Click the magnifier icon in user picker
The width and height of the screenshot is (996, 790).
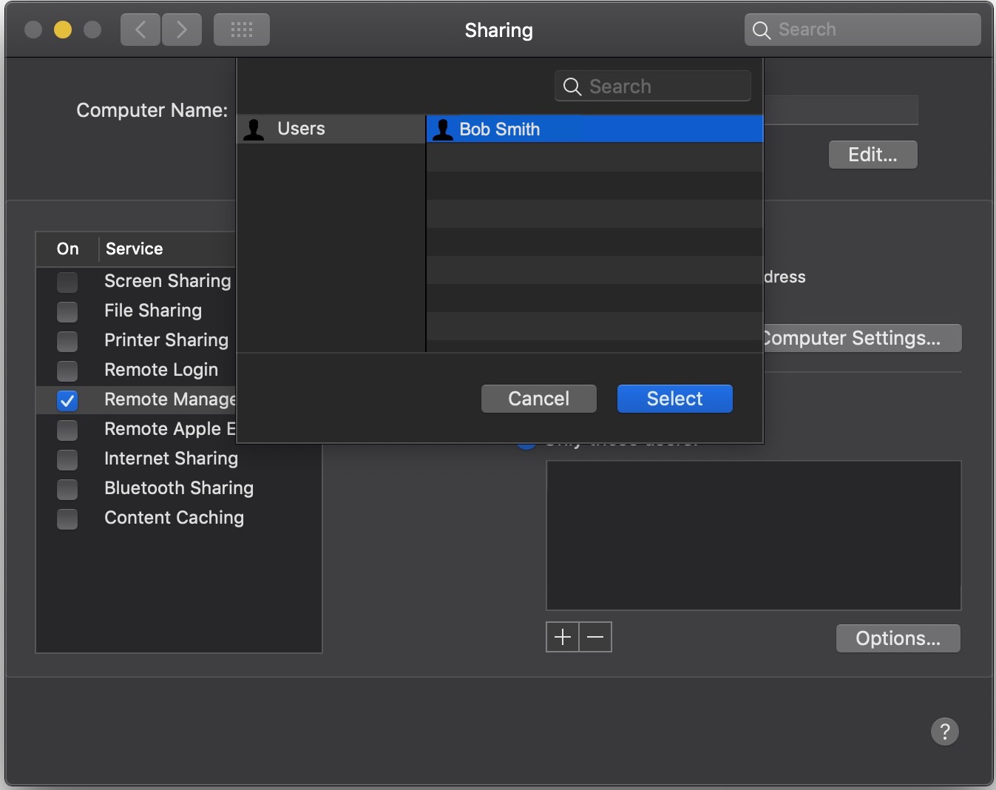tap(572, 87)
